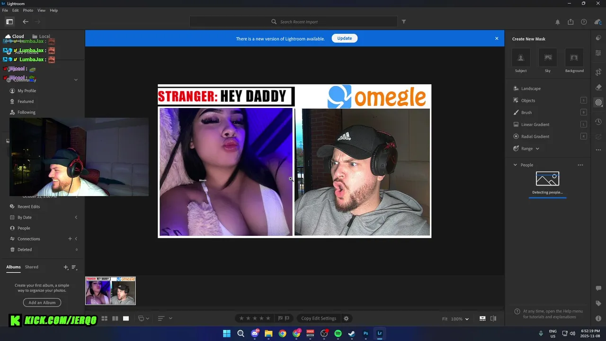
Task: Collapse the By Date arrow
Action: (x=76, y=217)
